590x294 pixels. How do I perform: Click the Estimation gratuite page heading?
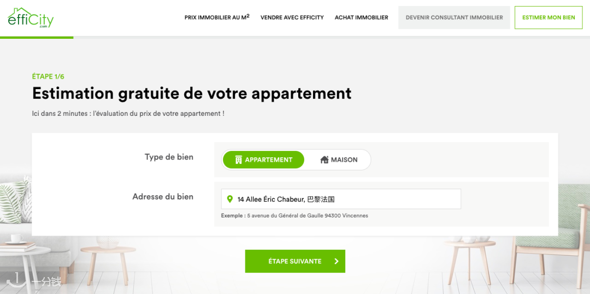192,93
